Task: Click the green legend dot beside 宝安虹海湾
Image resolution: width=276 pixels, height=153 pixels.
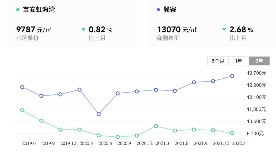Action: 18,10
